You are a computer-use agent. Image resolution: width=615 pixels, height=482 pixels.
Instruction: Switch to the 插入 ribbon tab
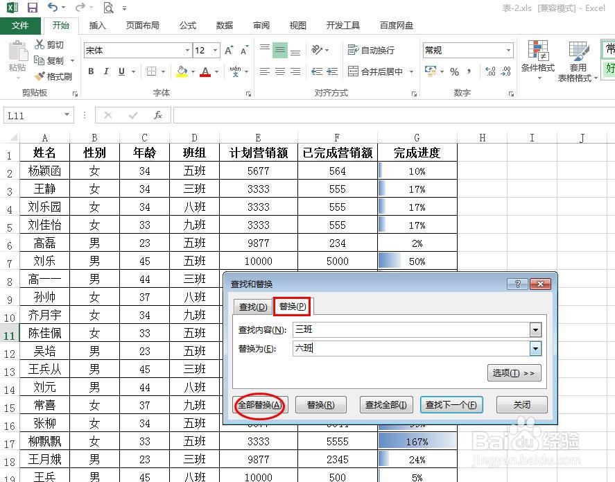(97, 25)
